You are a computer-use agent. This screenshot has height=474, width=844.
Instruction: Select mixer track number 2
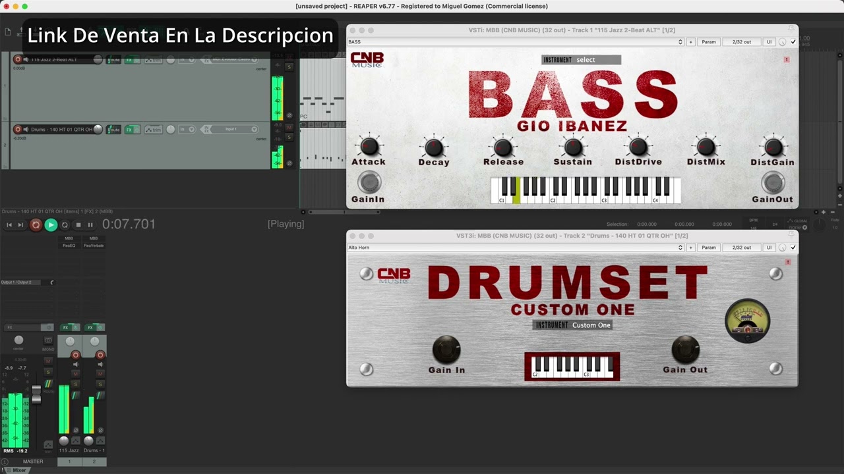[94, 461]
